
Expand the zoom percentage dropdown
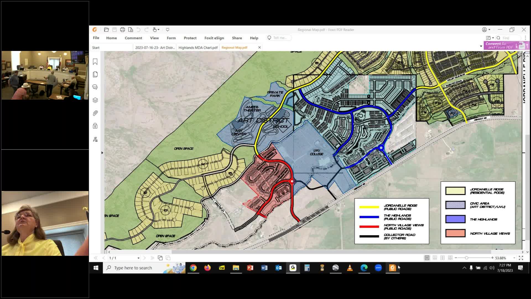514,258
